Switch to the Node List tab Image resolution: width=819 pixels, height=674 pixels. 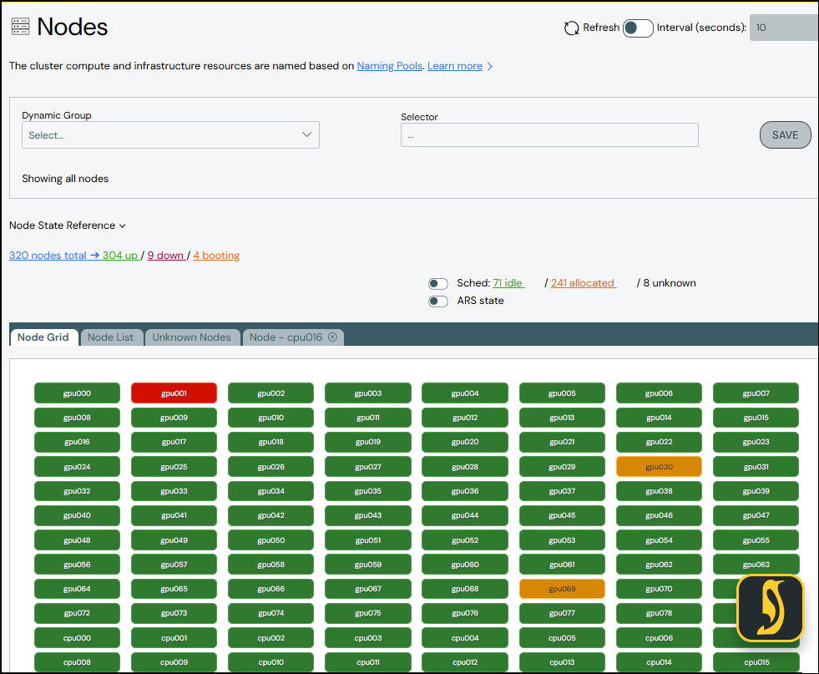pos(110,337)
